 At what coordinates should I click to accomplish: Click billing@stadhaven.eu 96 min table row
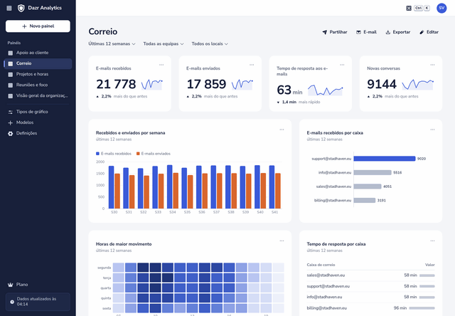[x=370, y=308]
